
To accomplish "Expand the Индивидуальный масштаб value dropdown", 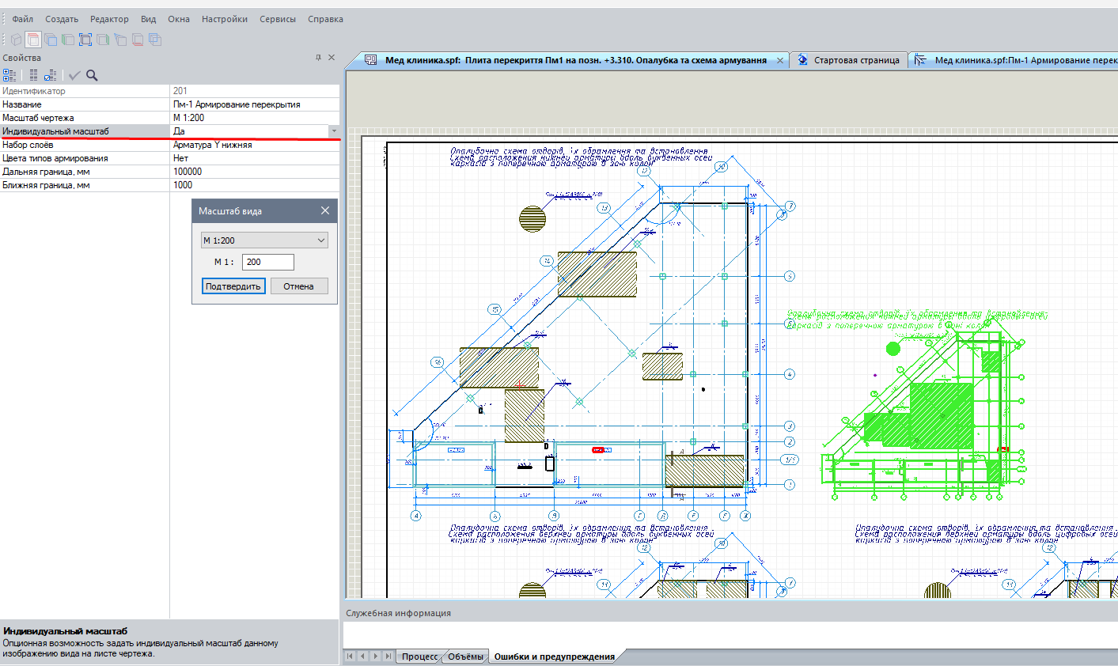I will [334, 131].
